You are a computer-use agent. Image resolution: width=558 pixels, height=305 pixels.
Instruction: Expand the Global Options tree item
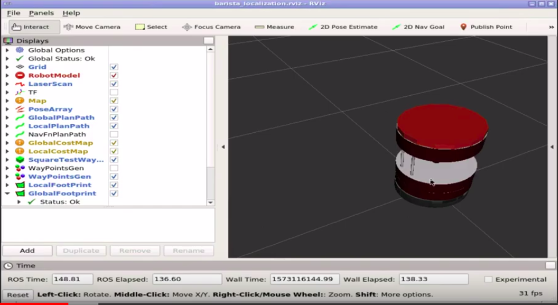7,50
